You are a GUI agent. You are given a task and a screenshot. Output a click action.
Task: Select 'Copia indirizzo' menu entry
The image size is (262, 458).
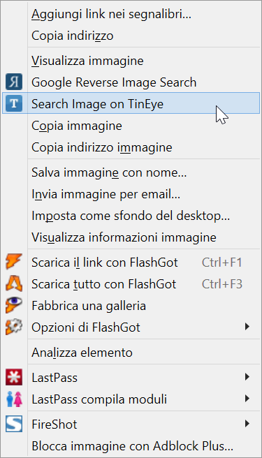[131, 36]
